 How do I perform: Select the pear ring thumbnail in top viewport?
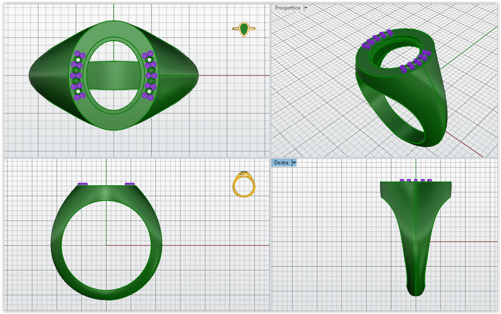click(244, 29)
